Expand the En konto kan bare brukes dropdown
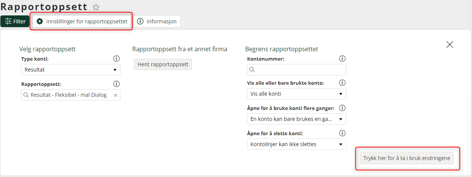This screenshot has width=472, height=177. (297, 119)
